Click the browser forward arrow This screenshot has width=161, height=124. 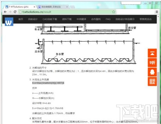click(10, 12)
